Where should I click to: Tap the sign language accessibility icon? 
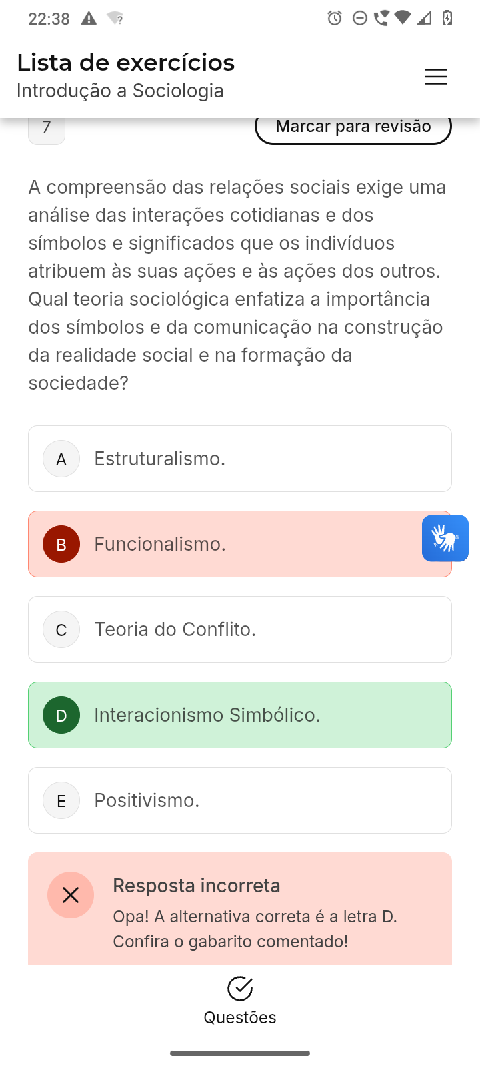(445, 538)
